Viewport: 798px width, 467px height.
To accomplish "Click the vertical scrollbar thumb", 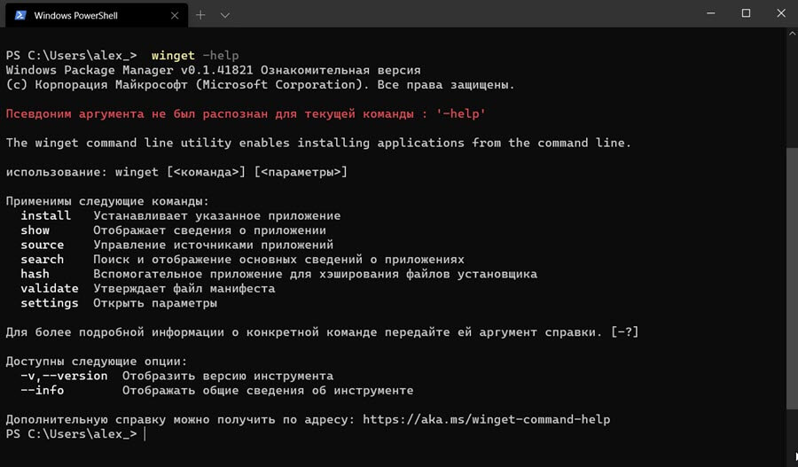I will pos(793,277).
